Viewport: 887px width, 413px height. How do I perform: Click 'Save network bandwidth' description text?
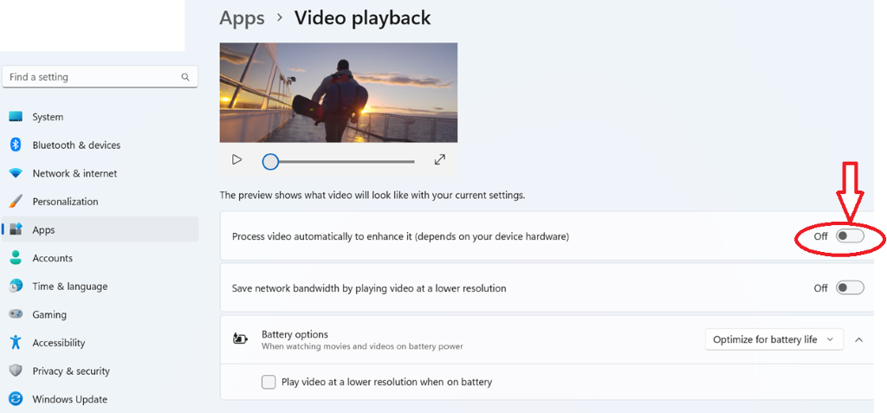369,288
